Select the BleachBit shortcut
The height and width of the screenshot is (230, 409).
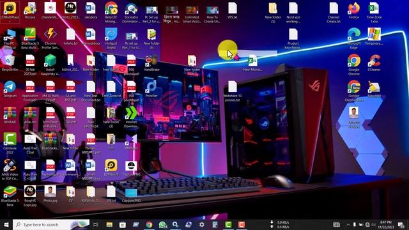[x=374, y=89]
